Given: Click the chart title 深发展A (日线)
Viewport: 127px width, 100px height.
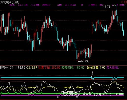Looking at the screenshot, I should click(10, 2).
